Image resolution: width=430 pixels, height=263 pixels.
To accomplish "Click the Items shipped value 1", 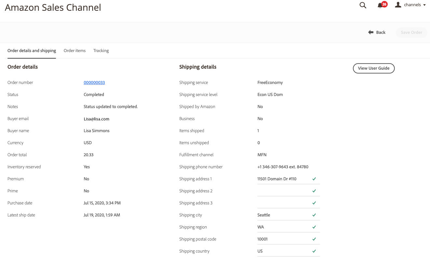I will [258, 131].
